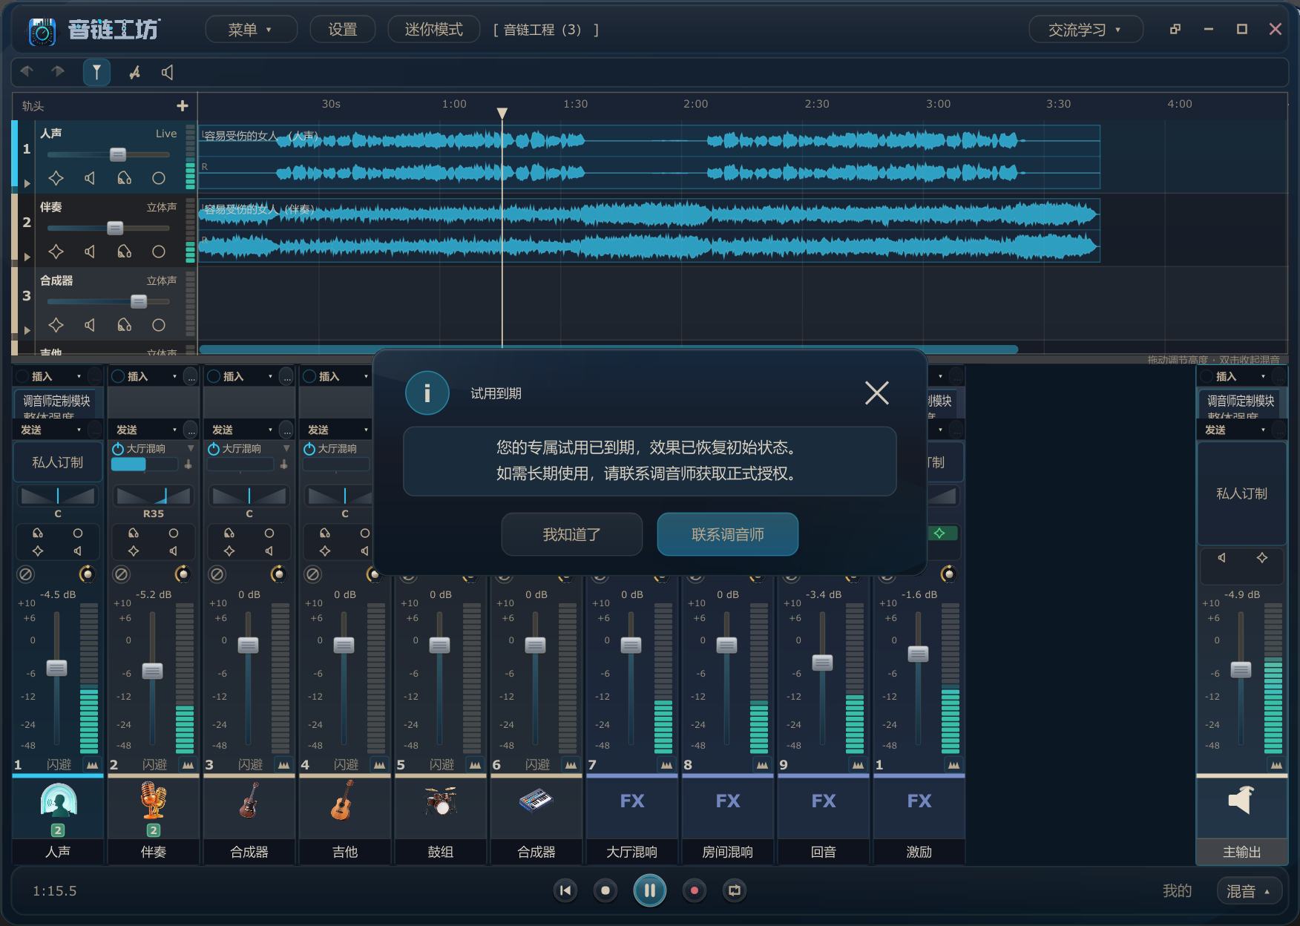Start recording with the red record button
The width and height of the screenshot is (1300, 926).
point(695,890)
